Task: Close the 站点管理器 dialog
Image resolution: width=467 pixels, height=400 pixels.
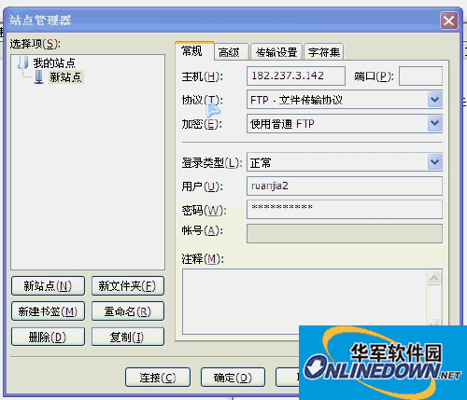Action: point(449,21)
